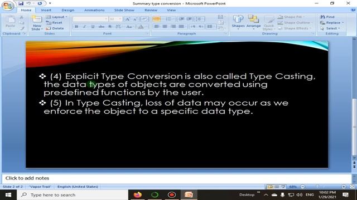The height and width of the screenshot is (200, 357).
Task: Click the Cut scissors icon
Action: [22, 17]
